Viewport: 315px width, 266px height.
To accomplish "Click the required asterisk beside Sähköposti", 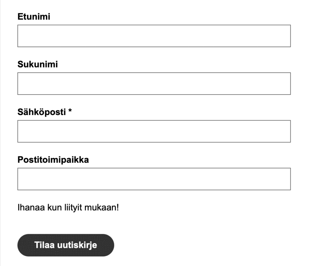I will pos(70,112).
